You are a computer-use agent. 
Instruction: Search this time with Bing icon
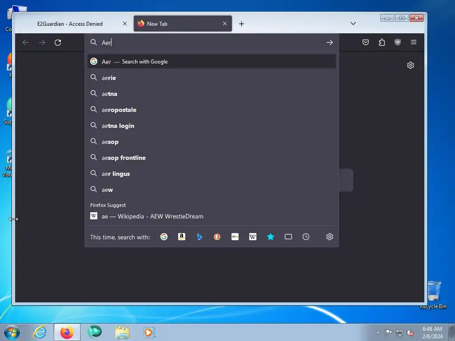click(x=200, y=237)
